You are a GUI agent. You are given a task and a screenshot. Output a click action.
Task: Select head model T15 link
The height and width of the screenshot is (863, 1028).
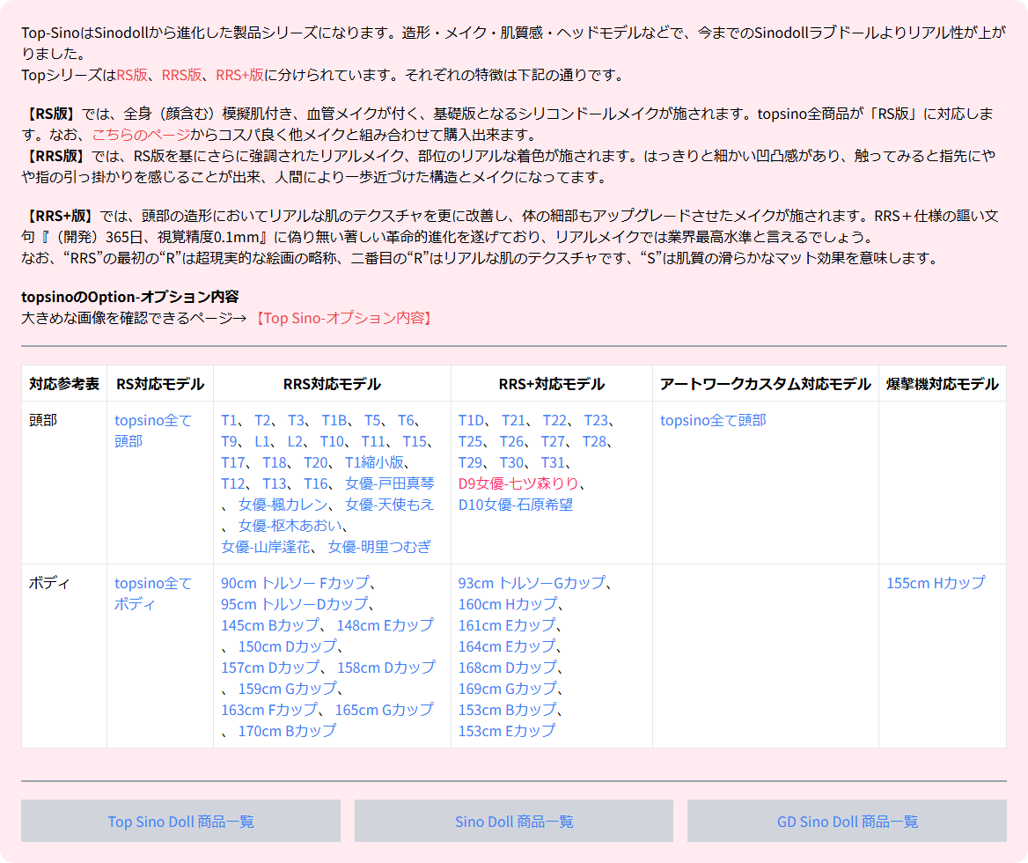tap(415, 441)
